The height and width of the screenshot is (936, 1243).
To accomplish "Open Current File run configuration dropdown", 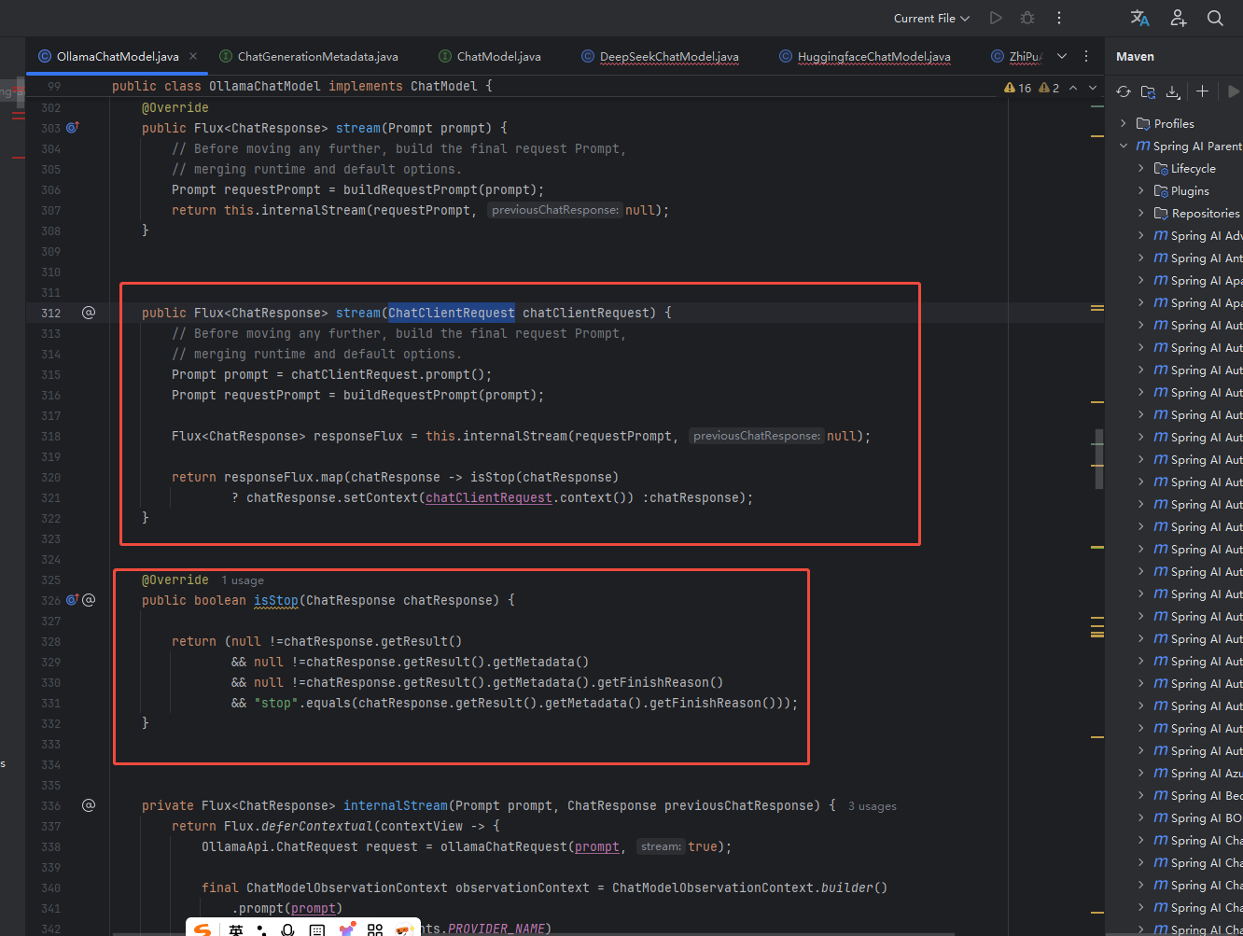I will tap(931, 18).
